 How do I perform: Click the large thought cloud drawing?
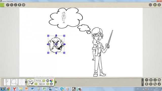[x=66, y=18]
